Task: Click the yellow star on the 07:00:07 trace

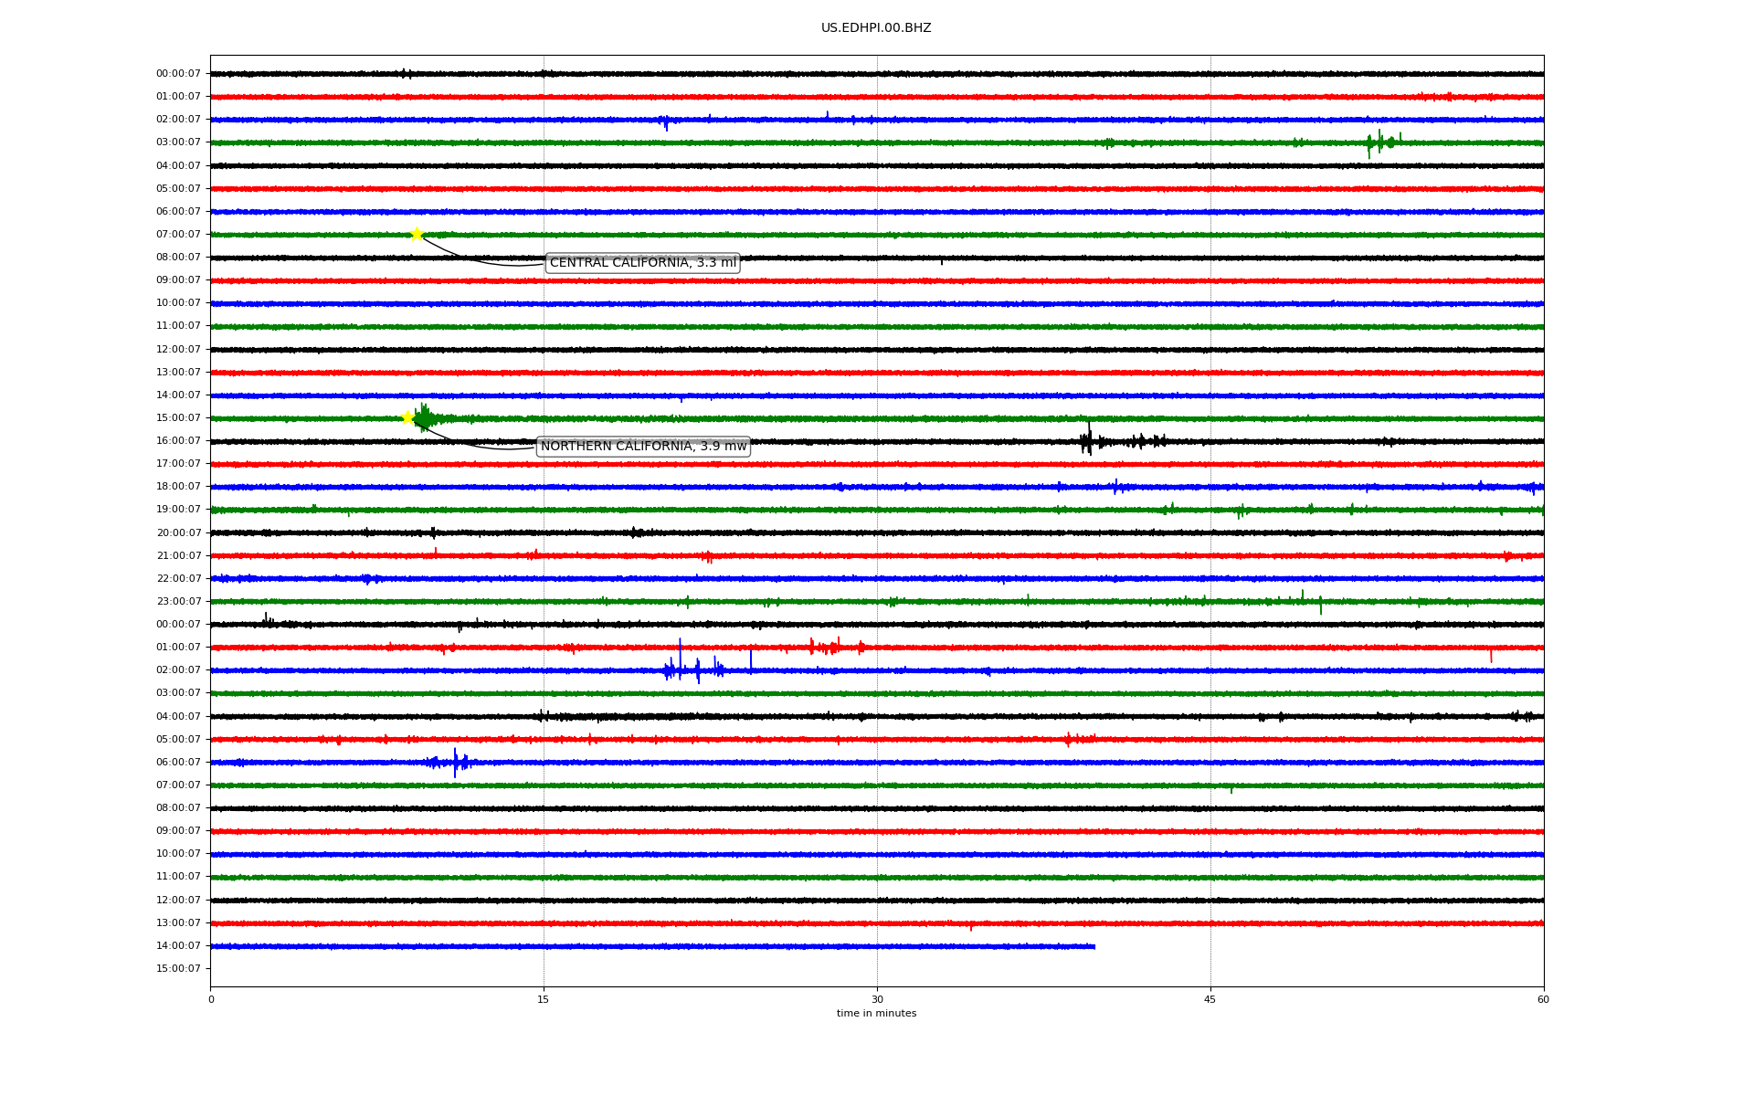Action: click(x=417, y=234)
